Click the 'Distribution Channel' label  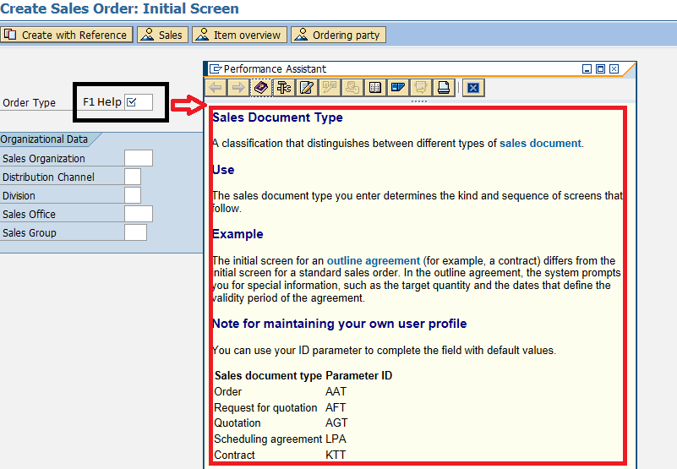click(x=48, y=177)
